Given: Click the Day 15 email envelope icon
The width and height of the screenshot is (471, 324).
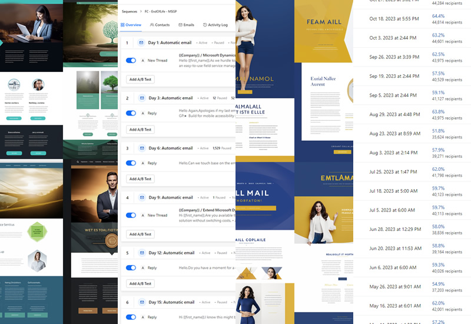Looking at the screenshot, I should [x=141, y=302].
